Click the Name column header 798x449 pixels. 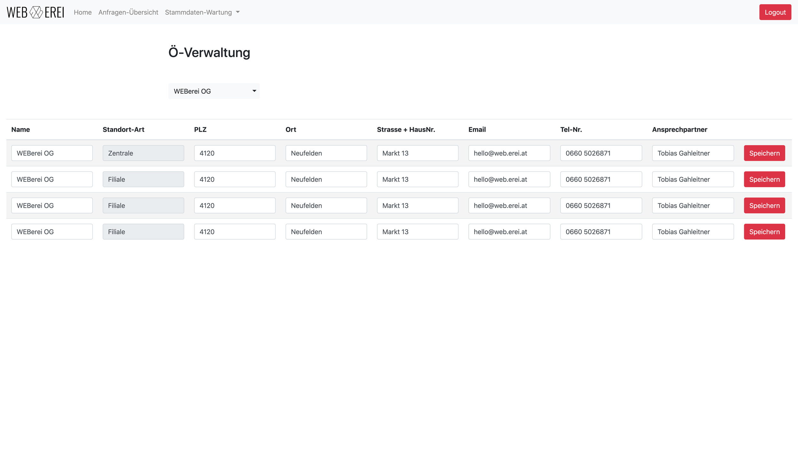click(20, 130)
